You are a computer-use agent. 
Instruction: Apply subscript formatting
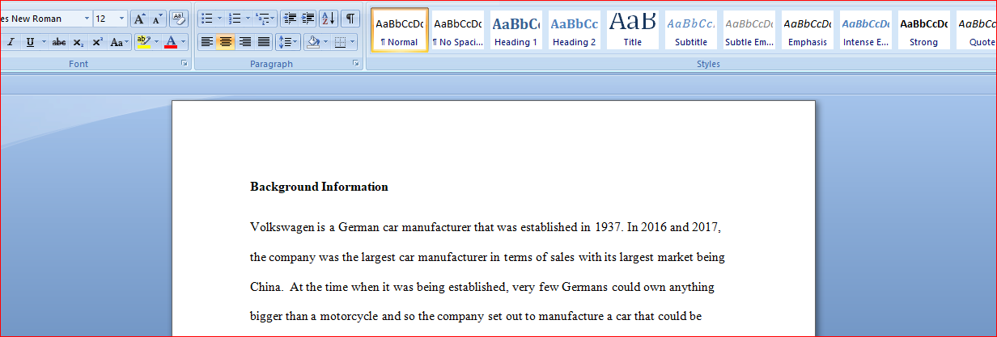pyautogui.click(x=78, y=42)
